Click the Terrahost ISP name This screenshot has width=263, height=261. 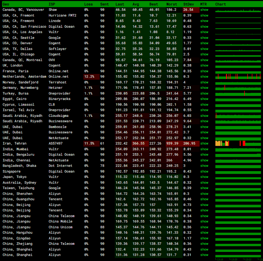(x=58, y=82)
